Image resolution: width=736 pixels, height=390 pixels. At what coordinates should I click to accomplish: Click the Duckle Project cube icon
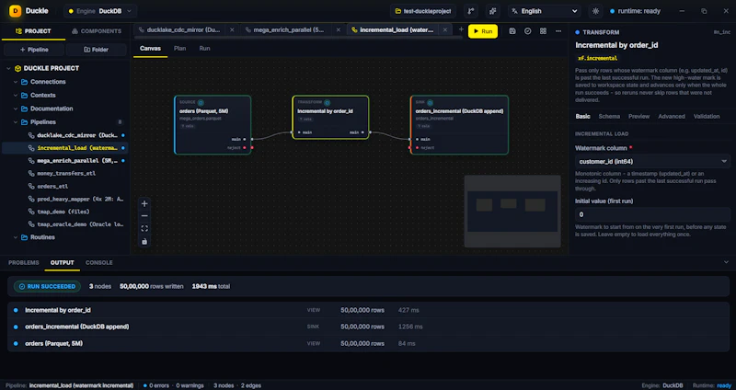(x=17, y=68)
